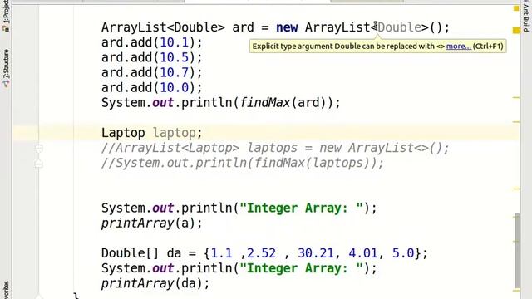Open the Ant Build side tab
This screenshot has height=299, width=532.
525,17
